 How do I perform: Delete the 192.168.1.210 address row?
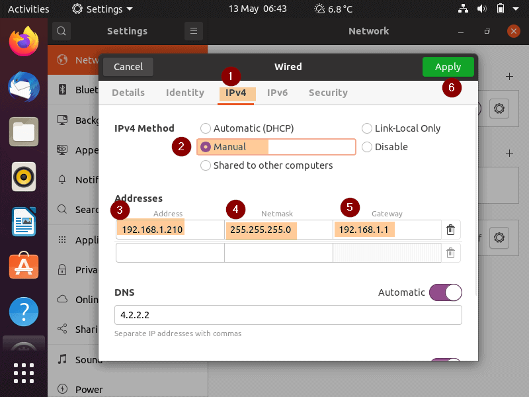point(451,230)
